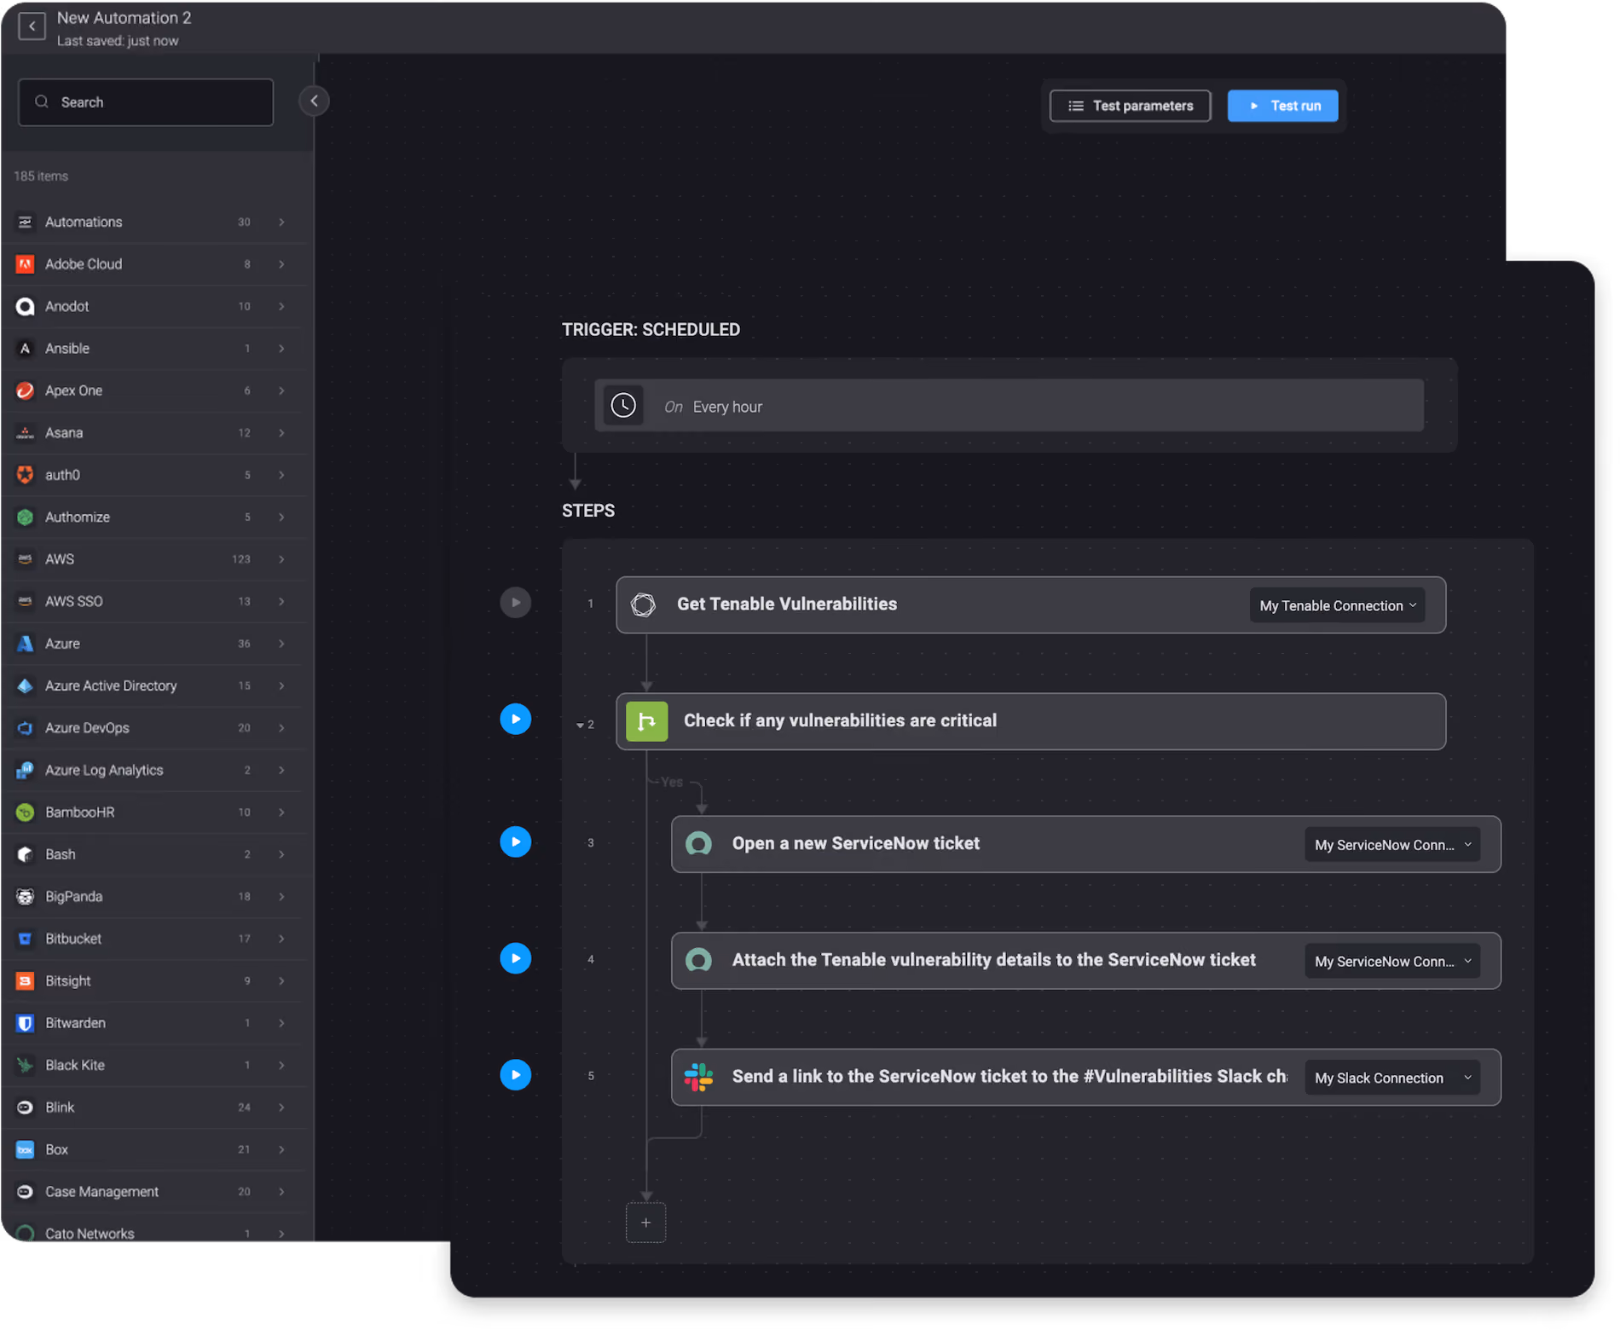This screenshot has height=1330, width=1620.
Task: Click the Yes branch label
Action: click(672, 782)
